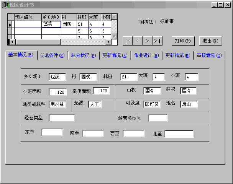
Task: Click the 大班 input field in form
Action: click(159, 77)
